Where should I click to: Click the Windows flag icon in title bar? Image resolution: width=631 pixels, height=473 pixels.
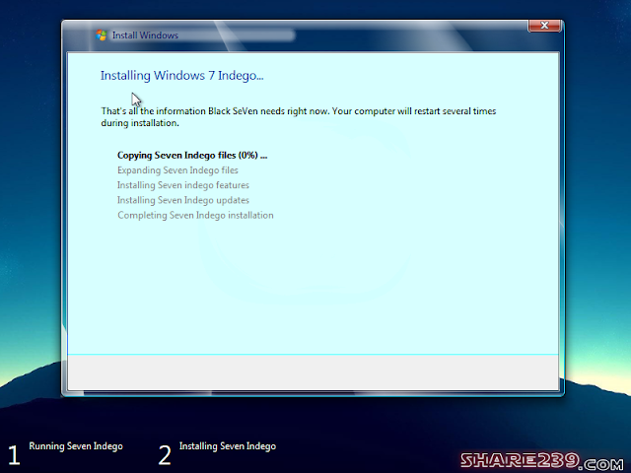[101, 35]
